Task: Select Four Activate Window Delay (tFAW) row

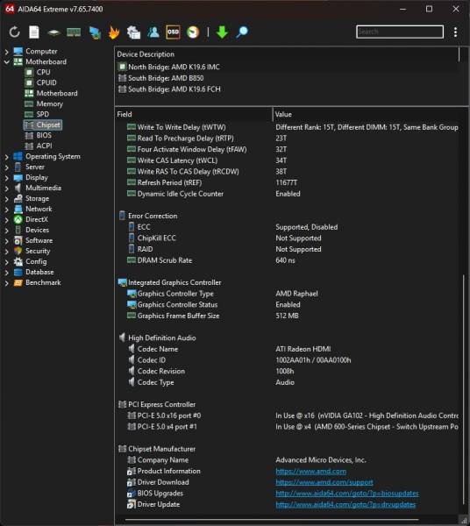Action: [287, 150]
